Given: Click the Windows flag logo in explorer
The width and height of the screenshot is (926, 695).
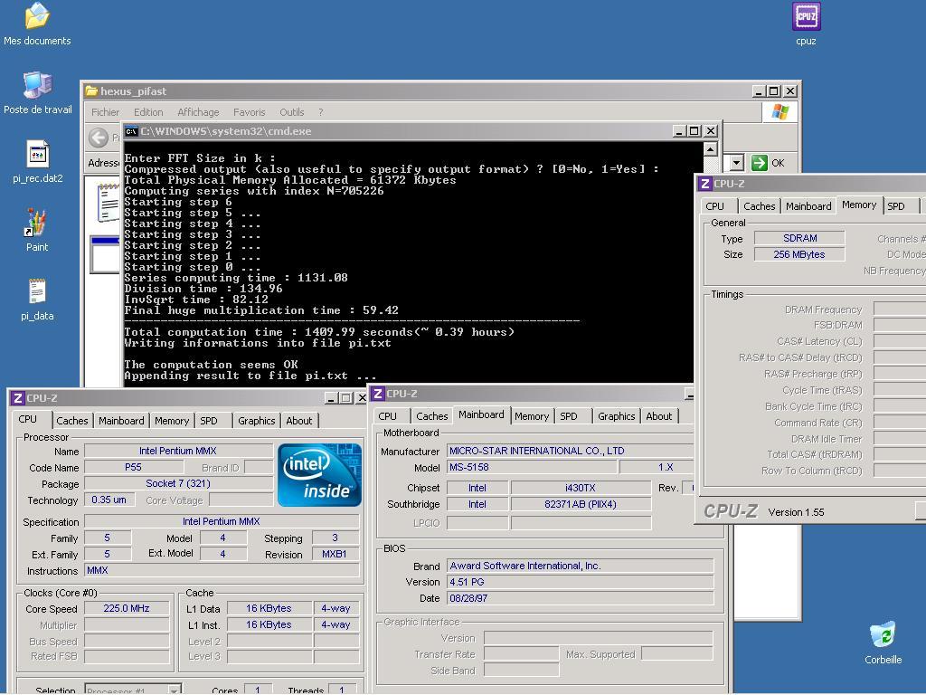Looking at the screenshot, I should coord(780,111).
